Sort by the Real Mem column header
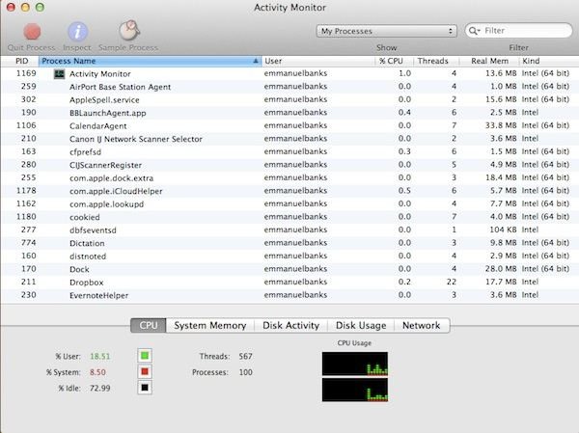This screenshot has width=579, height=433. pyautogui.click(x=489, y=61)
